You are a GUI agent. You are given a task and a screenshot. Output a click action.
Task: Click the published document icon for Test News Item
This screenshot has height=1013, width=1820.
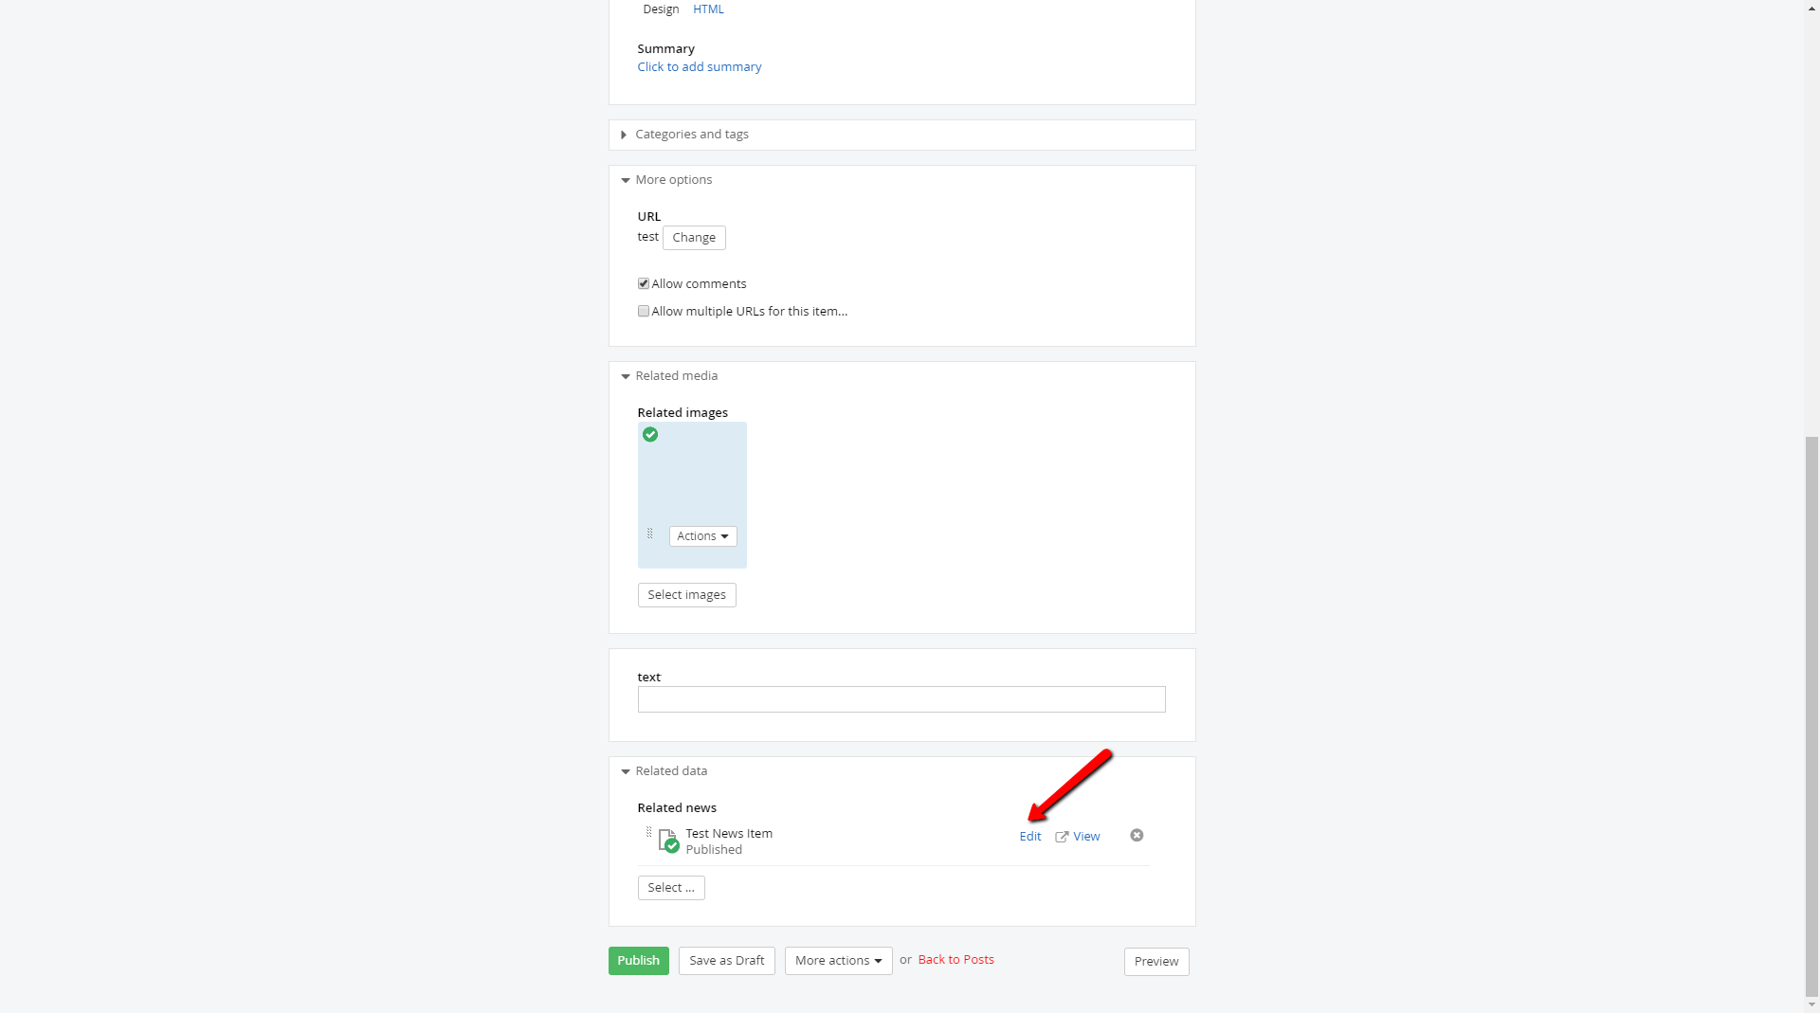(668, 841)
